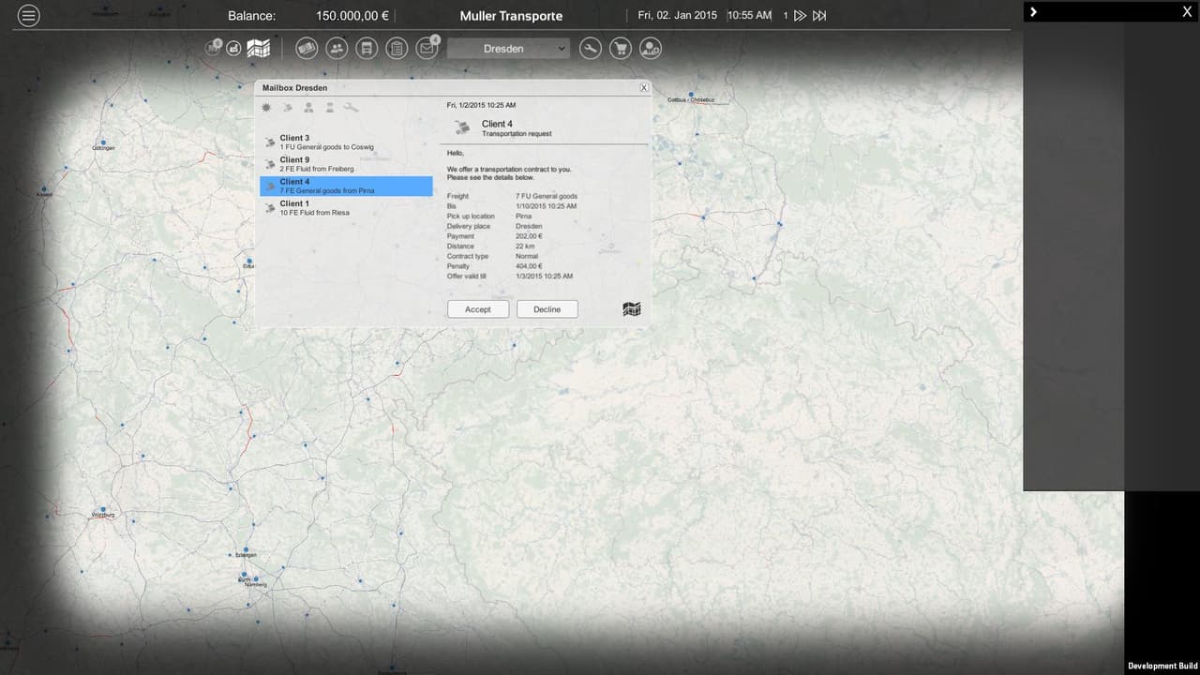Open the shopping cart store icon
Image resolution: width=1200 pixels, height=675 pixels.
tap(620, 48)
